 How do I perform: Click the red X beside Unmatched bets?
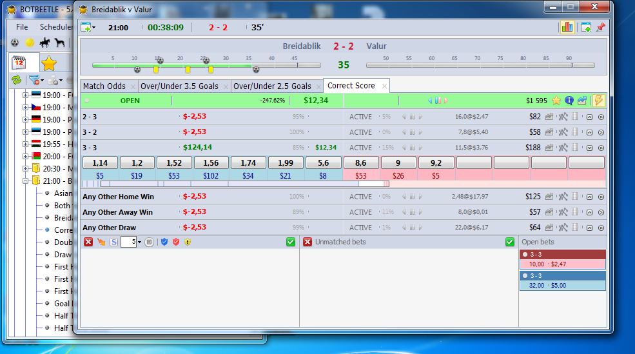tap(308, 242)
